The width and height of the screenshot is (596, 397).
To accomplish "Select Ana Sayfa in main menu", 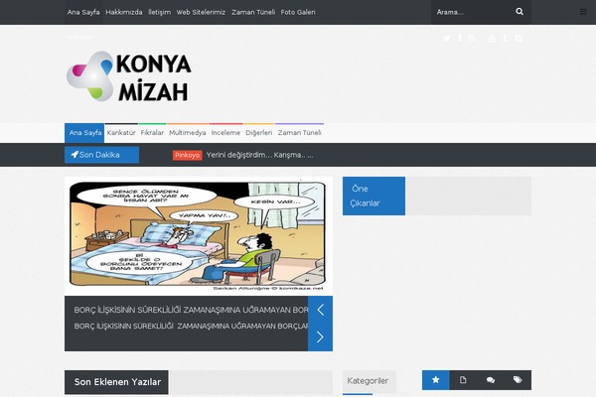I will click(84, 133).
